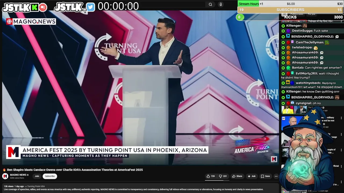
Task: Click username CamTheJellyman in chat
Action: [x=310, y=42]
